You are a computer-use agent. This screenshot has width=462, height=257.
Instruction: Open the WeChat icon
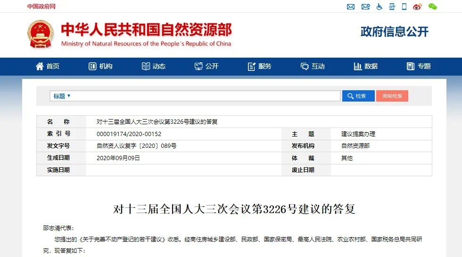click(433, 7)
